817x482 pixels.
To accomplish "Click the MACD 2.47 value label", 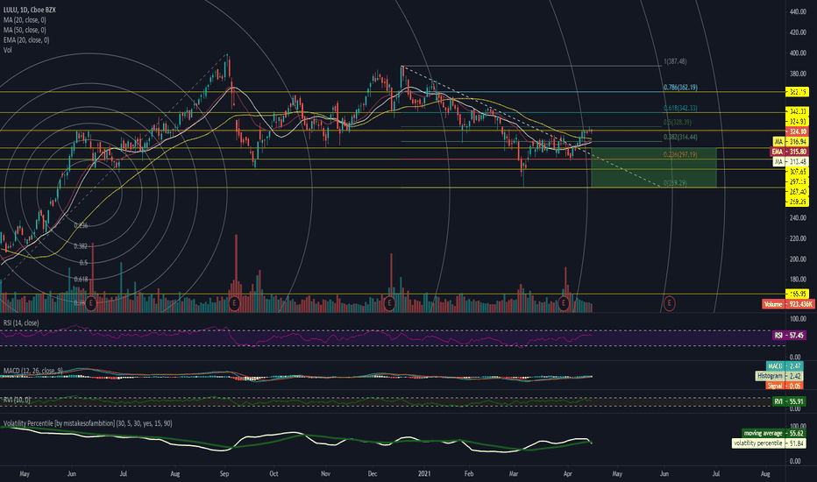I will [x=785, y=366].
